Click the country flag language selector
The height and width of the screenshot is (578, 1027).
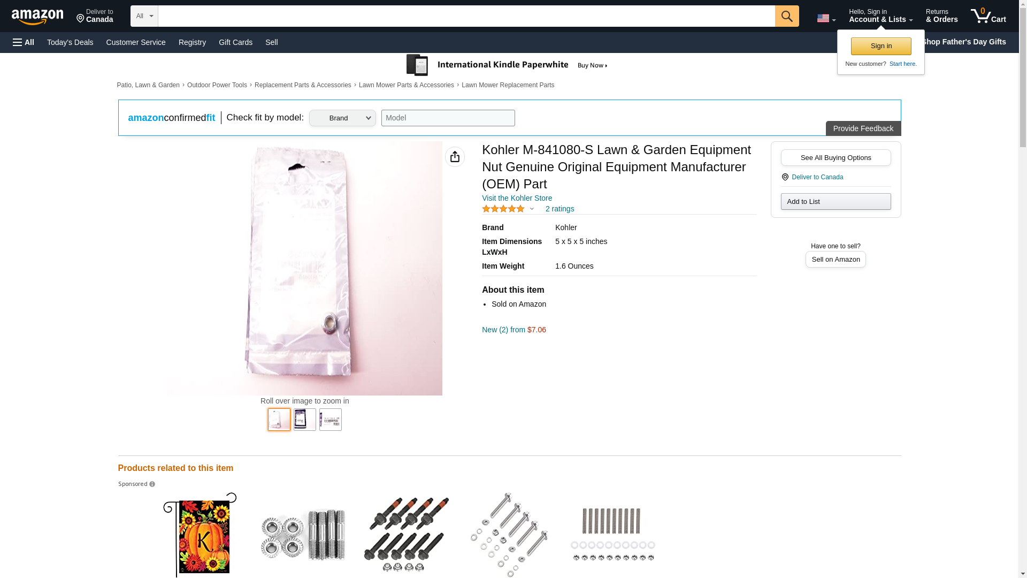(826, 18)
